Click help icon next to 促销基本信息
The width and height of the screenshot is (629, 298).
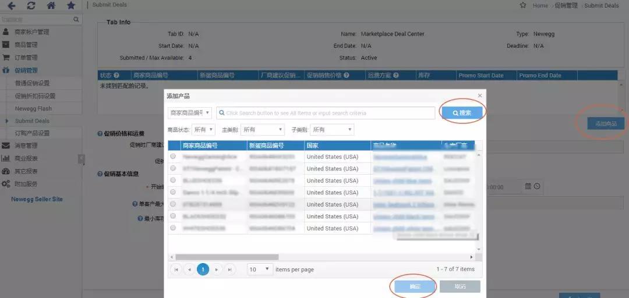tap(100, 173)
